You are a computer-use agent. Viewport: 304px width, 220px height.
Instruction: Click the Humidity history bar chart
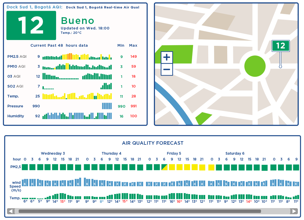point(77,116)
